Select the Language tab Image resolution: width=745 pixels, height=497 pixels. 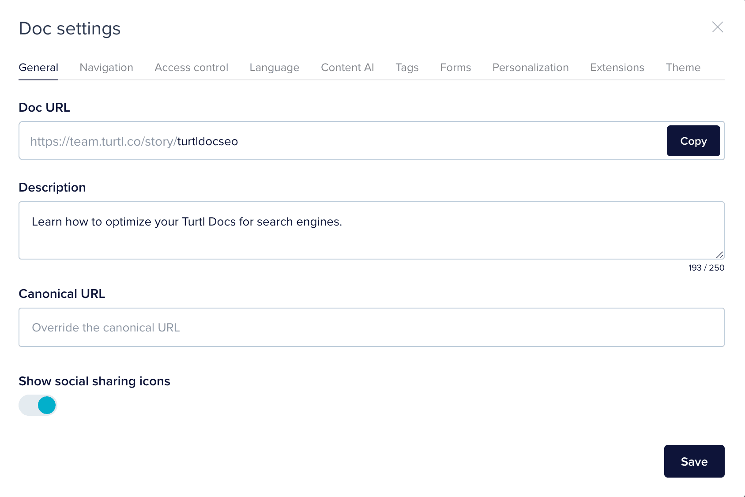tap(274, 68)
